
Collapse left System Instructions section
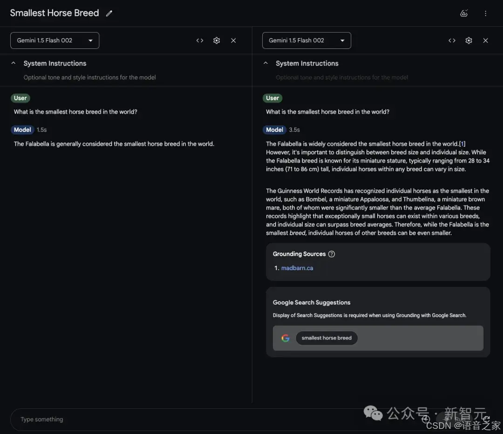[13, 63]
